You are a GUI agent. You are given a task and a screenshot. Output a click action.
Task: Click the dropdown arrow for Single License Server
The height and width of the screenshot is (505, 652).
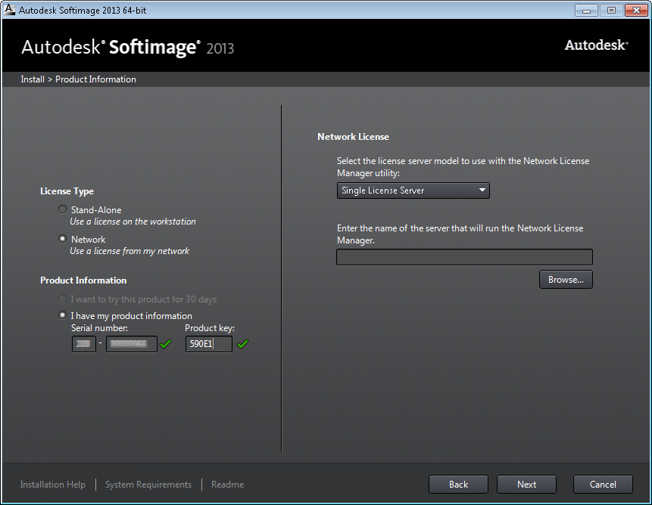482,191
